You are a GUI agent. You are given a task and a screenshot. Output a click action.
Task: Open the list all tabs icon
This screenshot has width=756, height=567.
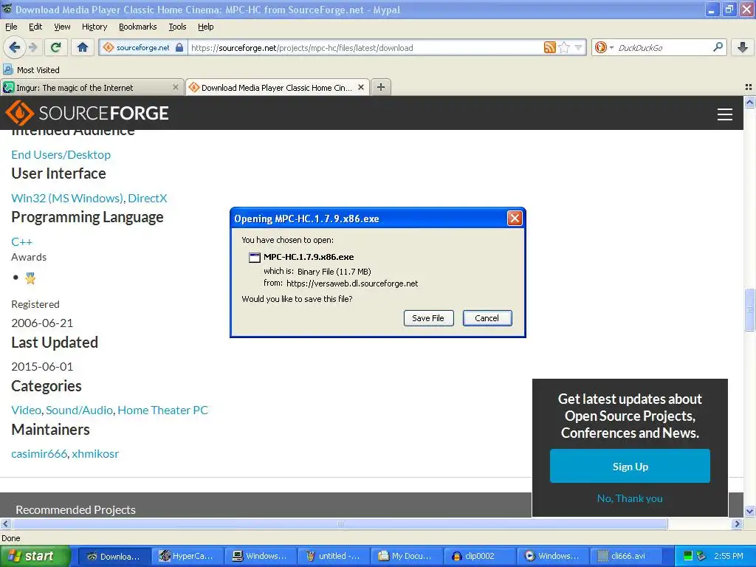point(749,87)
